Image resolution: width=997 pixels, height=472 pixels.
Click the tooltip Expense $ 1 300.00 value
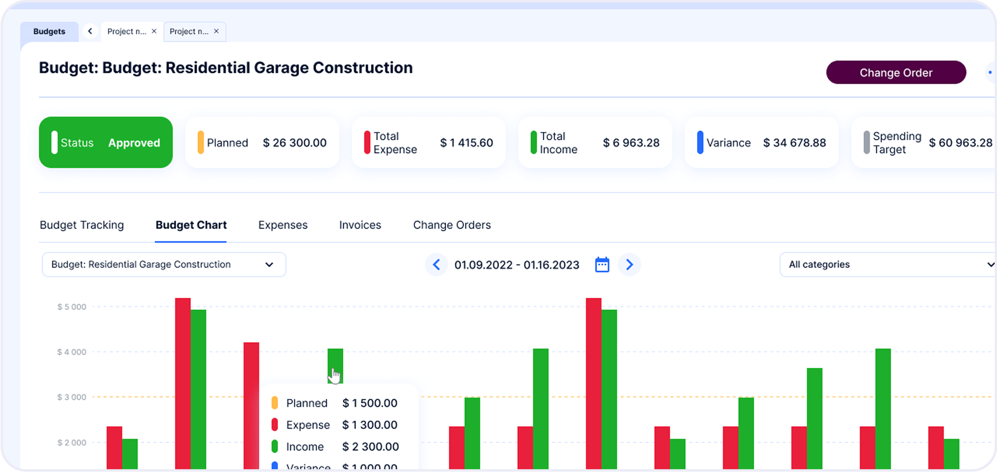pyautogui.click(x=370, y=425)
